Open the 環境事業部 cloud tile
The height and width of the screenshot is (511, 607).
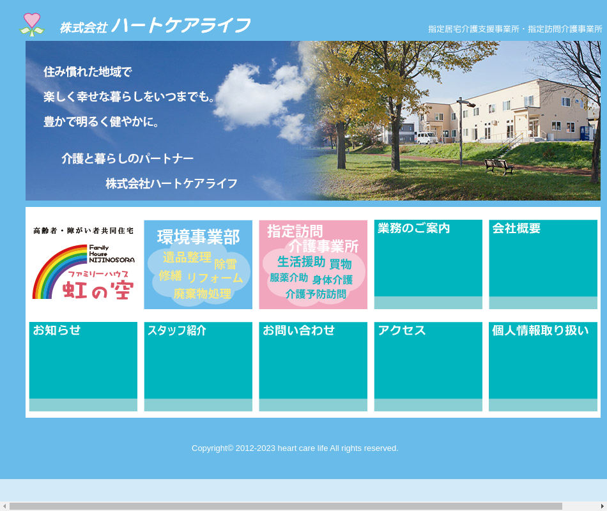pos(198,264)
